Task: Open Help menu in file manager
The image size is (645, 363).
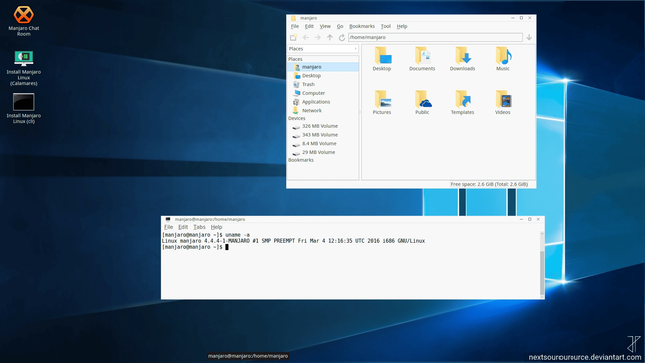Action: coord(402,26)
